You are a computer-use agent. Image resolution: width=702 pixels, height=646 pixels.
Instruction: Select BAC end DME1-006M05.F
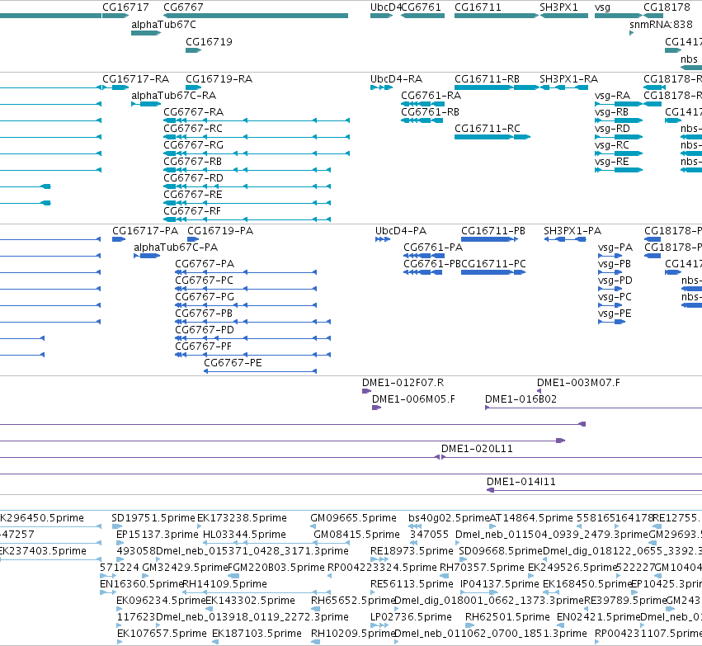[x=413, y=399]
